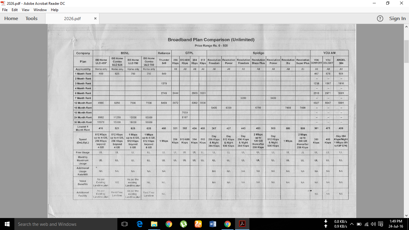Viewport: 409px width, 230px height.
Task: Click the title 'Broadband Plan Comparison (Unlimited)'
Action: pyautogui.click(x=211, y=40)
